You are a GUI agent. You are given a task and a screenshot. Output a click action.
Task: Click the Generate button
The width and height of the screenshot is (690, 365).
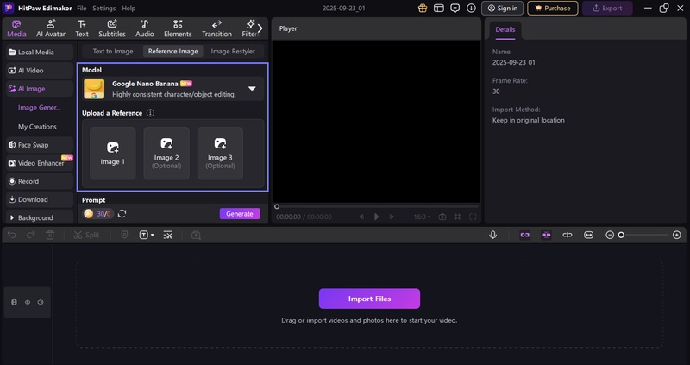point(240,213)
